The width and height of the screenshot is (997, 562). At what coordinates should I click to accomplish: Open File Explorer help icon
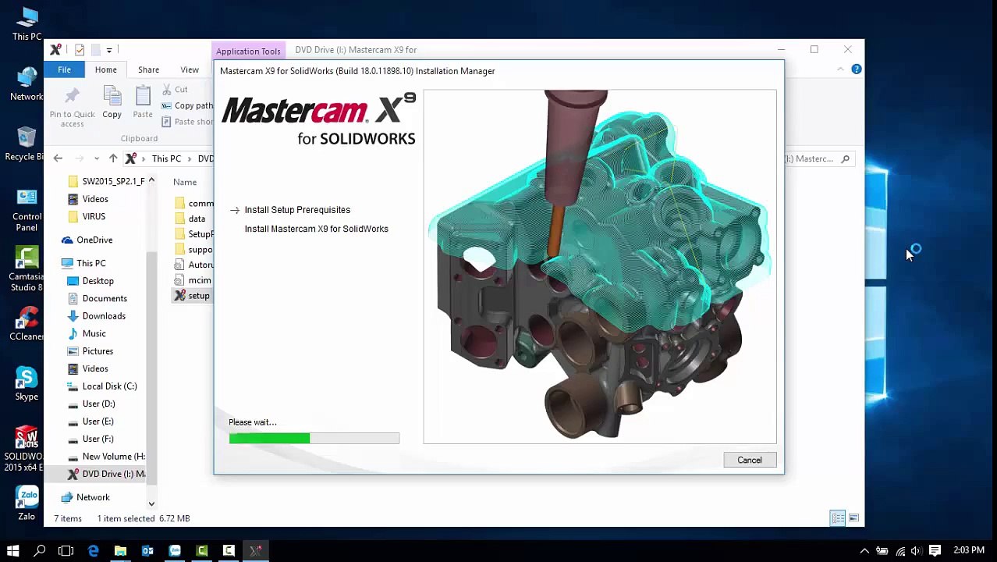tap(856, 69)
